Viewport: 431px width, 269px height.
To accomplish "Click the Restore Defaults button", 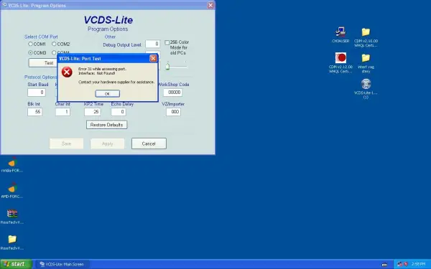I will (106, 125).
